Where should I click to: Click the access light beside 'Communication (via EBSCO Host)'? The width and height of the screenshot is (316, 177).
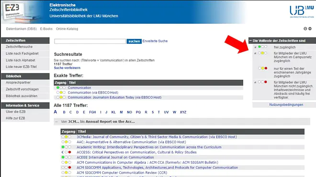point(61,93)
